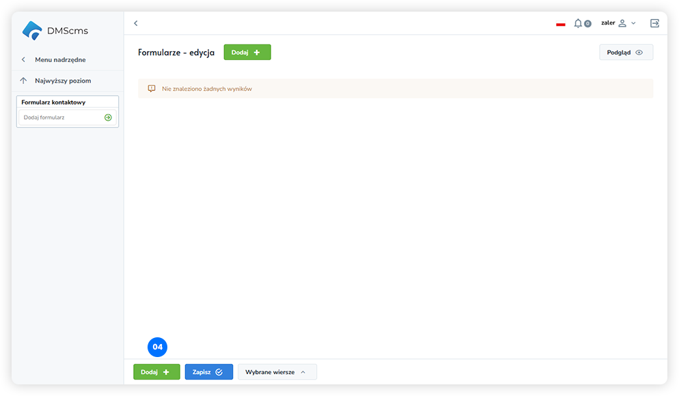Click the logout icon in header
679x396 pixels.
[654, 23]
